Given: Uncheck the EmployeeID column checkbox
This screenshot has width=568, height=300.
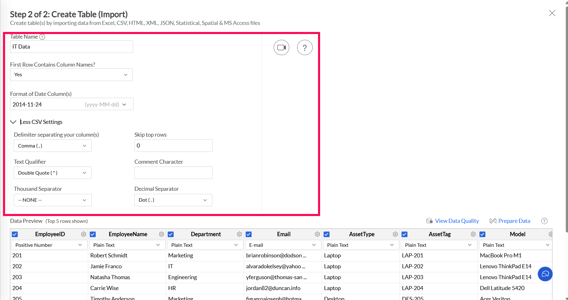Looking at the screenshot, I should tap(15, 234).
